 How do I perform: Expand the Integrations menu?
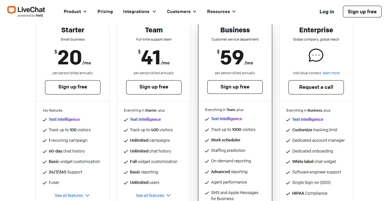point(139,11)
